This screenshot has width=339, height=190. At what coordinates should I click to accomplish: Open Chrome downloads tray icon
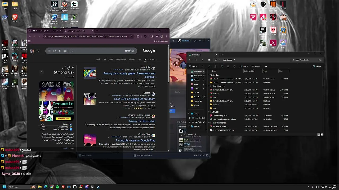pyautogui.click(x=152, y=36)
